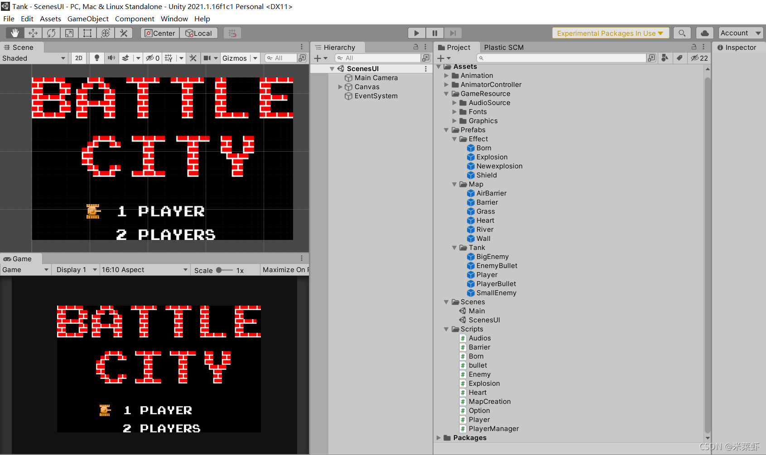Toggle grid snapping icon in toolbar
The image size is (766, 455).
click(x=232, y=33)
